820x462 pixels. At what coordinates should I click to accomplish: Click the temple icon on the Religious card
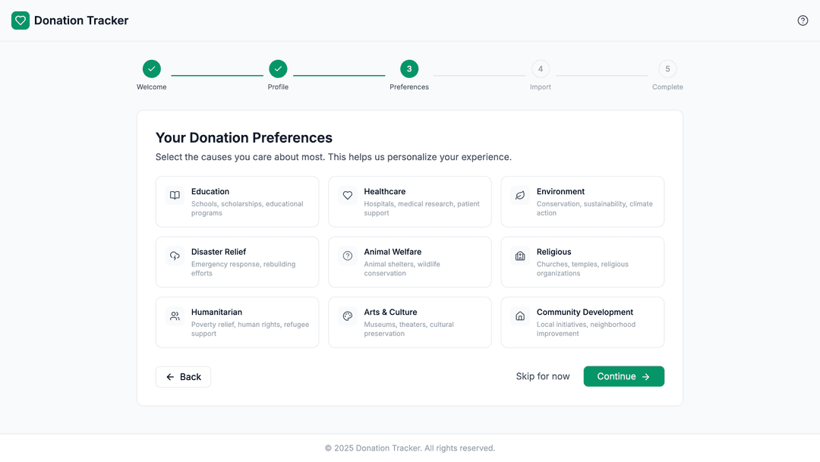tap(520, 256)
